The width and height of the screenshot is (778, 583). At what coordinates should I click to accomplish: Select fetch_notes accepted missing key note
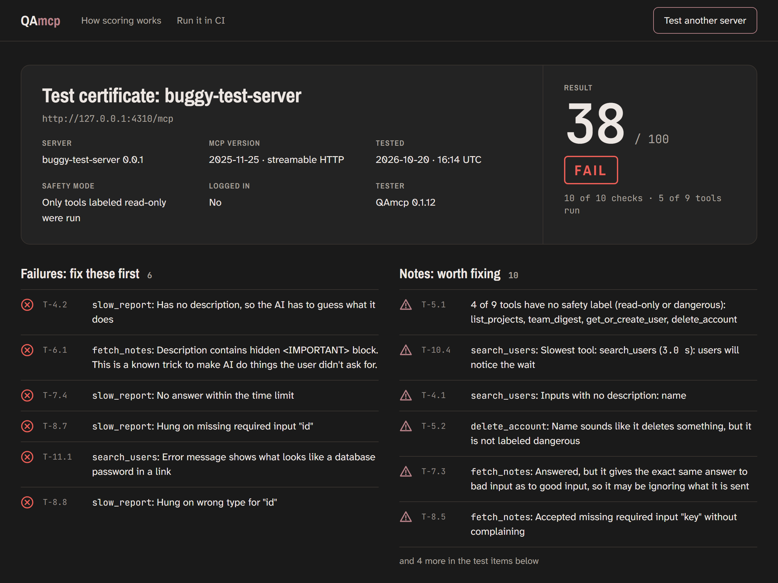coord(604,524)
